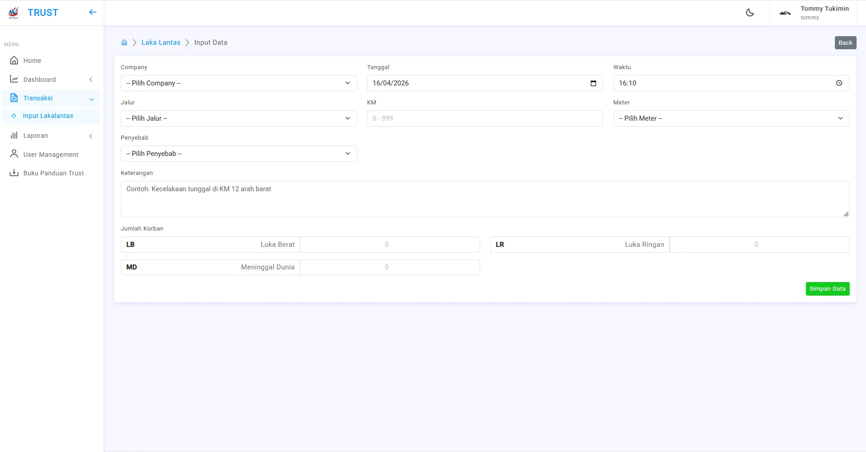This screenshot has height=452, width=866.
Task: Collapse sidebar with the back arrow icon
Action: pyautogui.click(x=93, y=12)
